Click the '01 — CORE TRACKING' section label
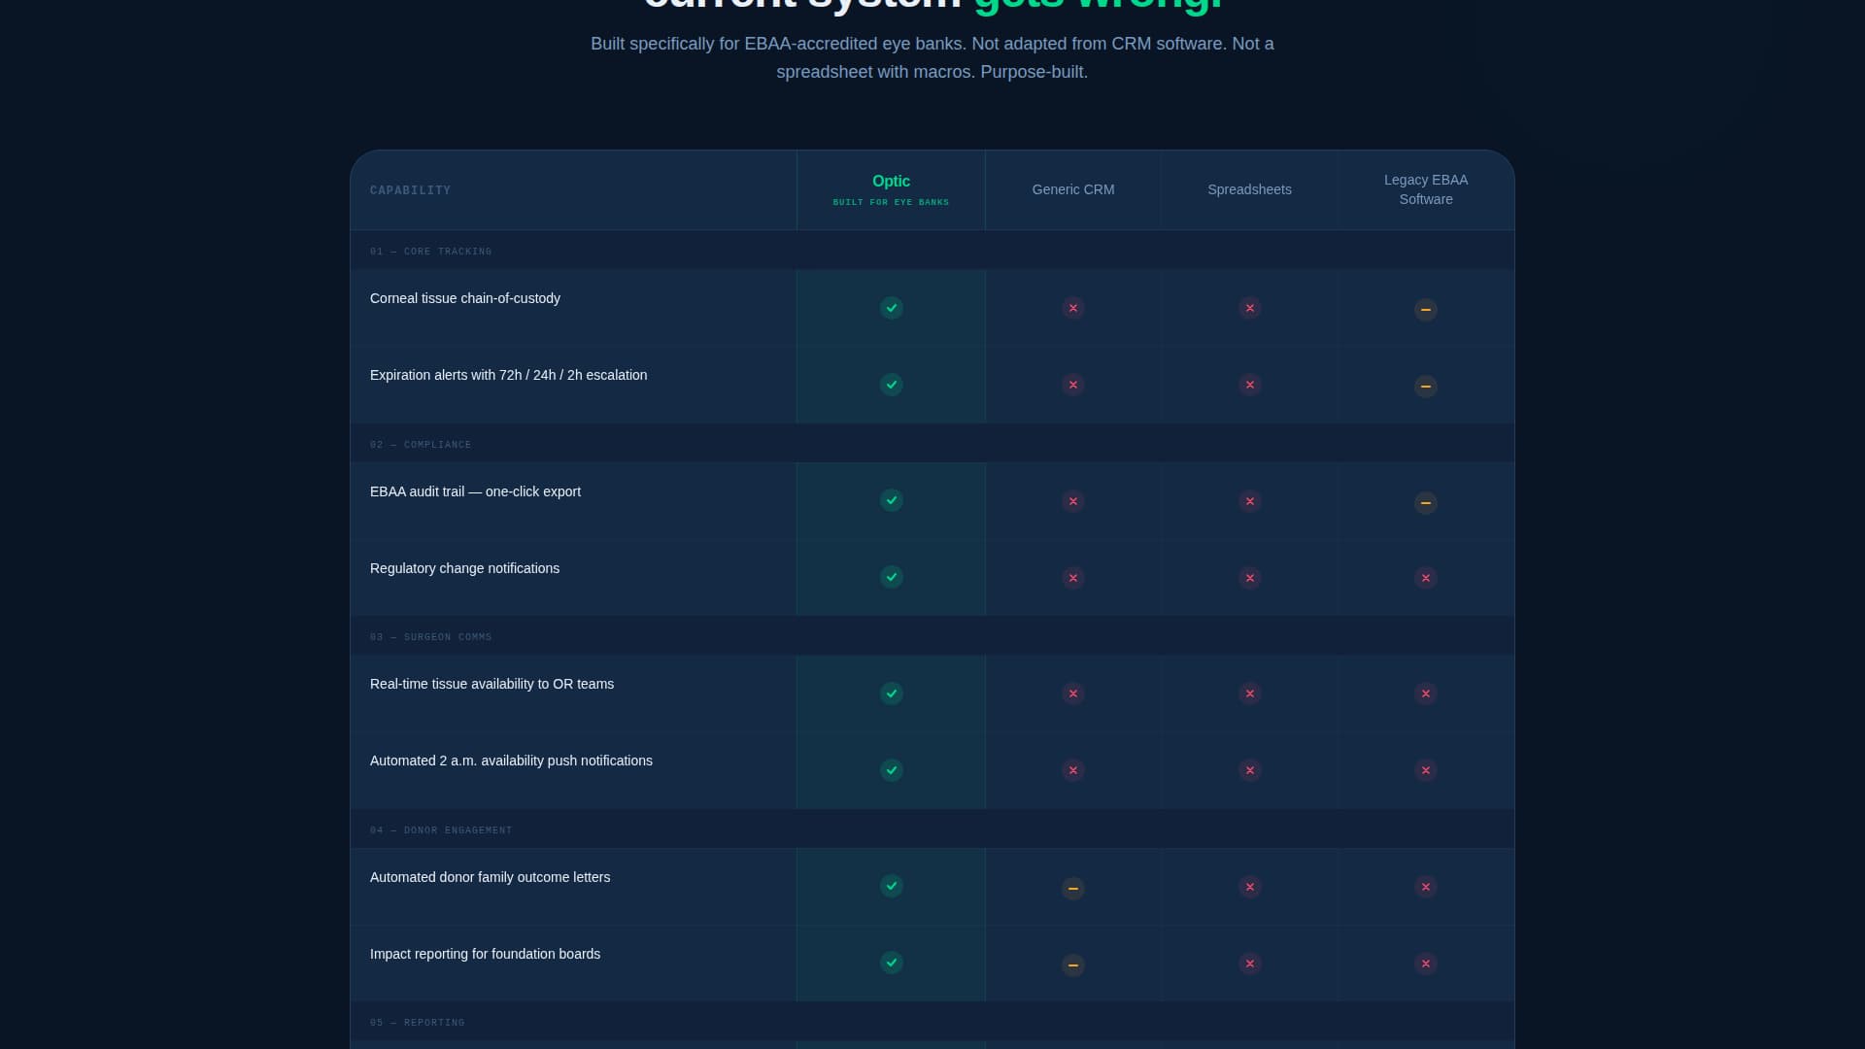The width and height of the screenshot is (1865, 1049). point(430,252)
